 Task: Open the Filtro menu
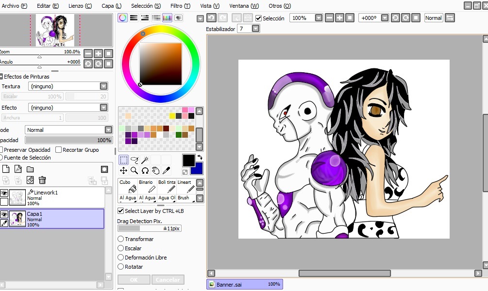(x=180, y=6)
